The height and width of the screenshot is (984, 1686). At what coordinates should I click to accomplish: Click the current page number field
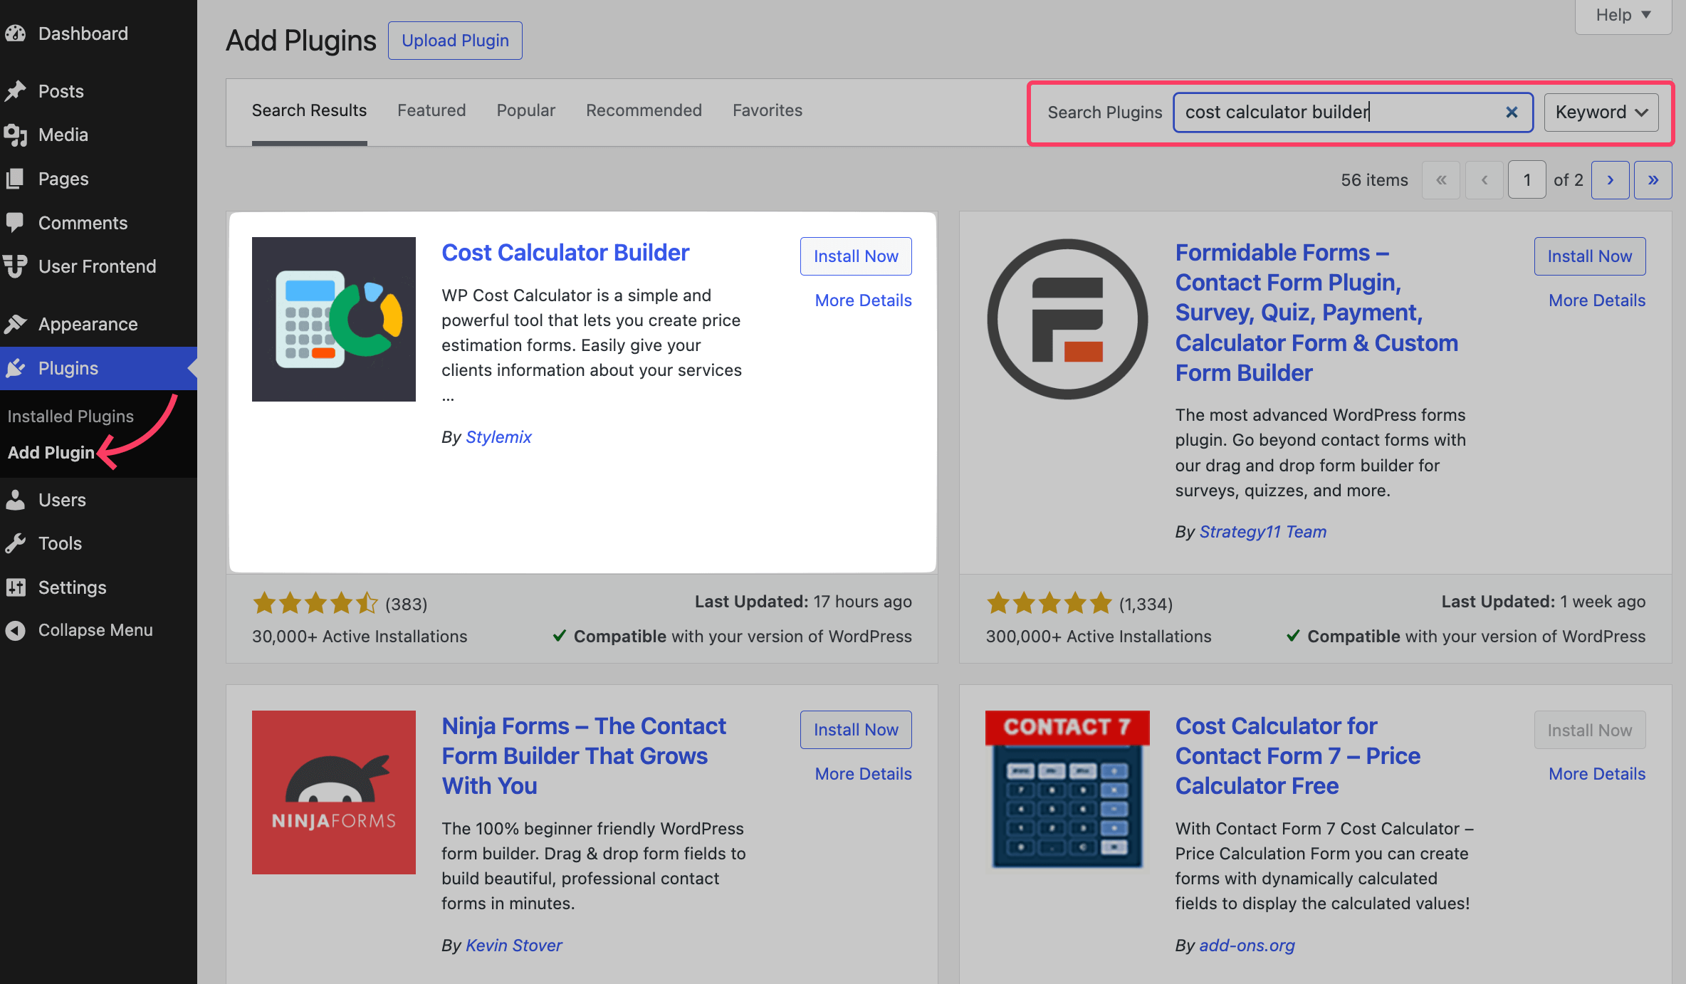[x=1527, y=180]
